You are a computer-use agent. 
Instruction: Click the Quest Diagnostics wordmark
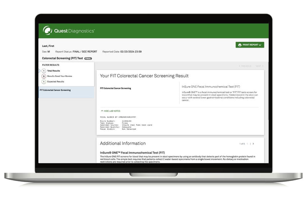tap(74, 31)
